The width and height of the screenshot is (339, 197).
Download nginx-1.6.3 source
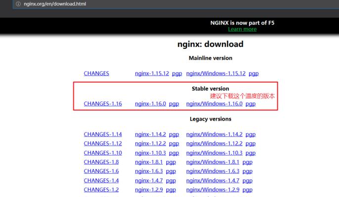click(149, 171)
